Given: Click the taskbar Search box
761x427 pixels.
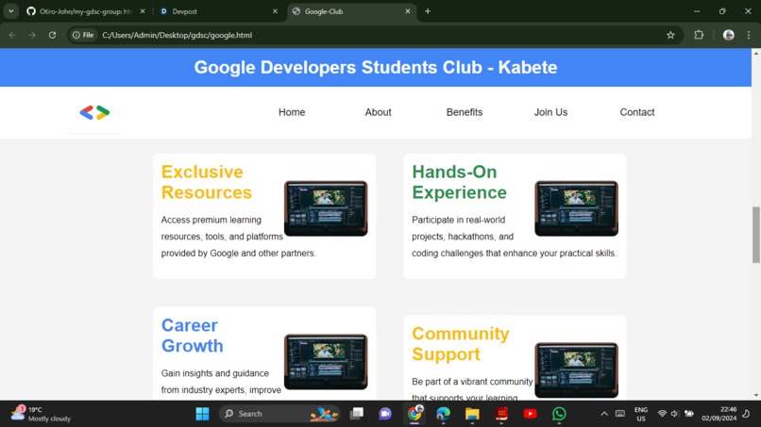Looking at the screenshot, I should [x=279, y=414].
